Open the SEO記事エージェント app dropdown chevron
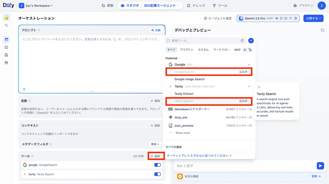This screenshot has width=329, height=184. 178,5
